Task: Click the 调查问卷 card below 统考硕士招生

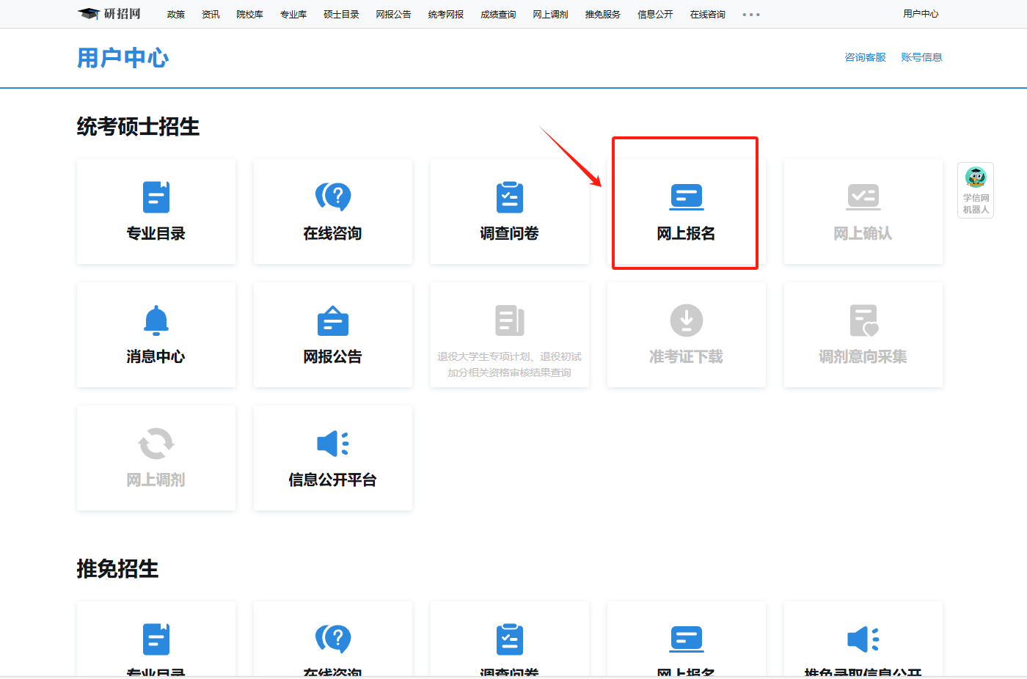Action: [509, 212]
